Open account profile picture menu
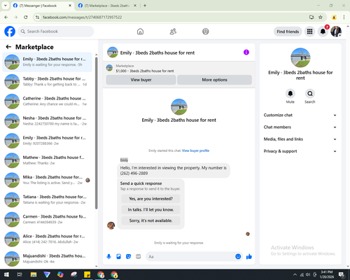This screenshot has width=350, height=280. [x=336, y=31]
